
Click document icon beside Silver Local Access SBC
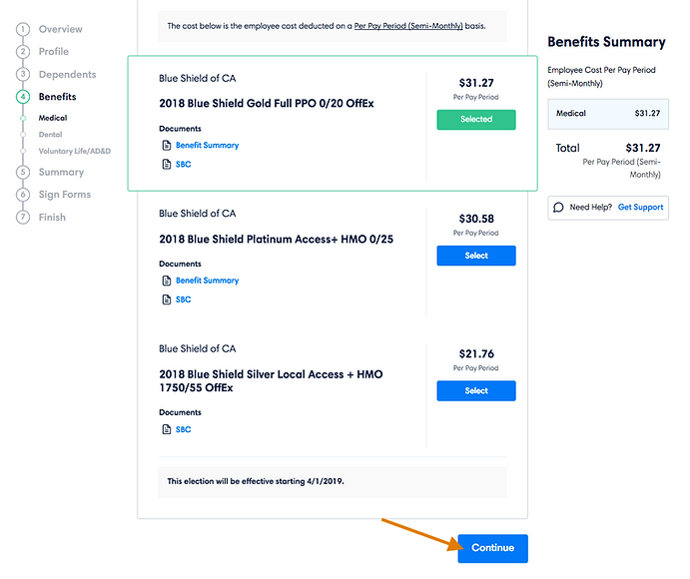coord(167,429)
